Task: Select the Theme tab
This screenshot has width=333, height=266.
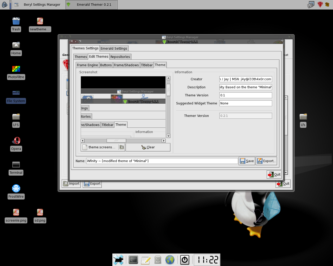Action: point(160,65)
